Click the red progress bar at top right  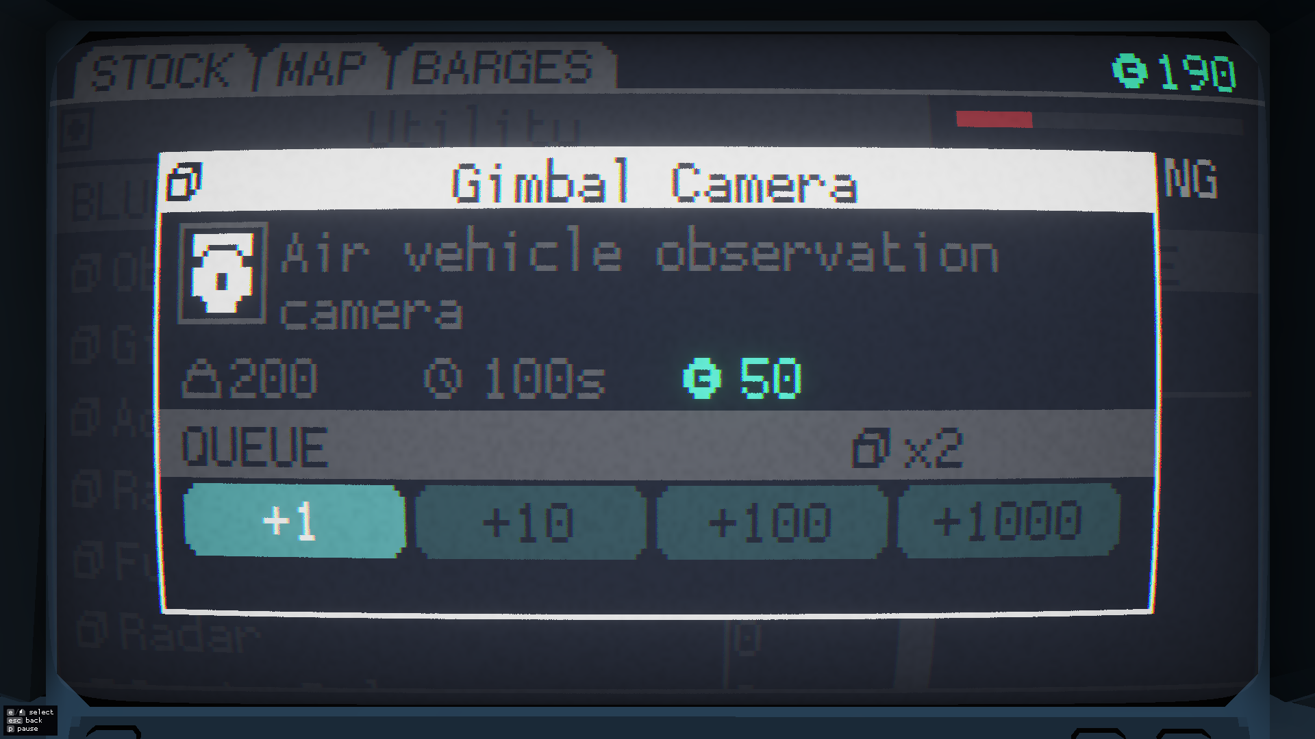point(994,120)
